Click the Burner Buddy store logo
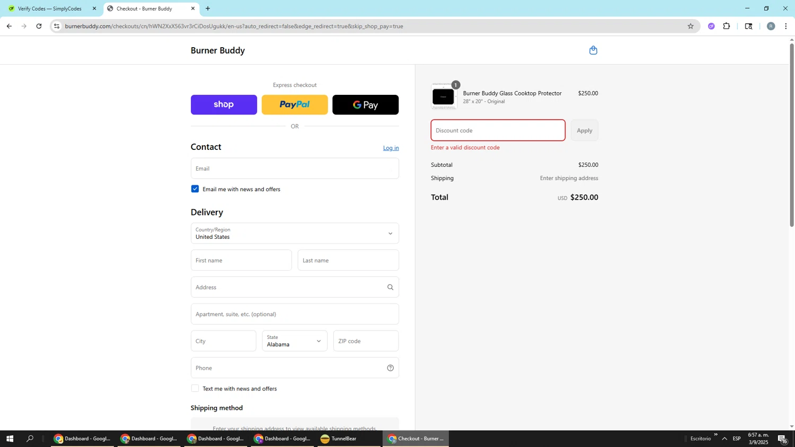This screenshot has height=447, width=795. [x=218, y=50]
